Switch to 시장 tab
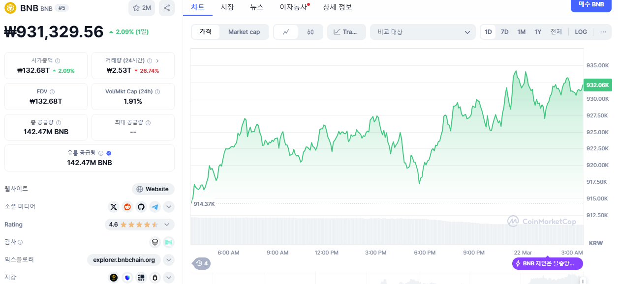 coord(227,7)
